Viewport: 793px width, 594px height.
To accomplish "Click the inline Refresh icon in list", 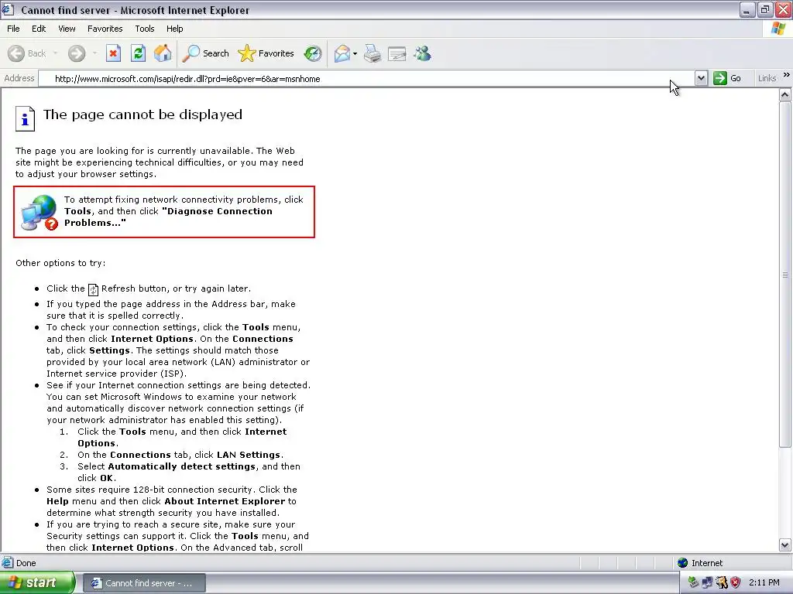I will click(x=93, y=289).
